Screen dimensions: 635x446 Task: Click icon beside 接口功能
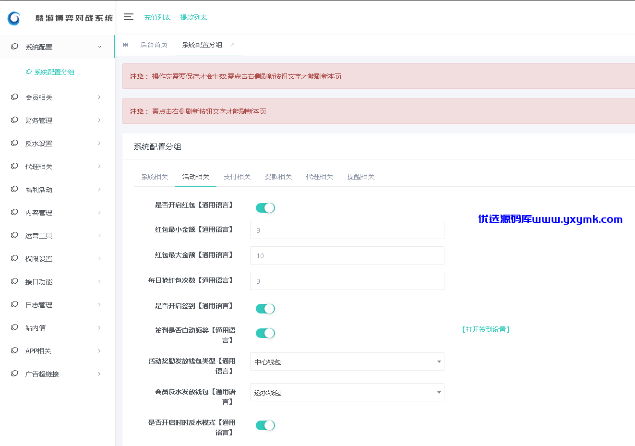pos(14,281)
